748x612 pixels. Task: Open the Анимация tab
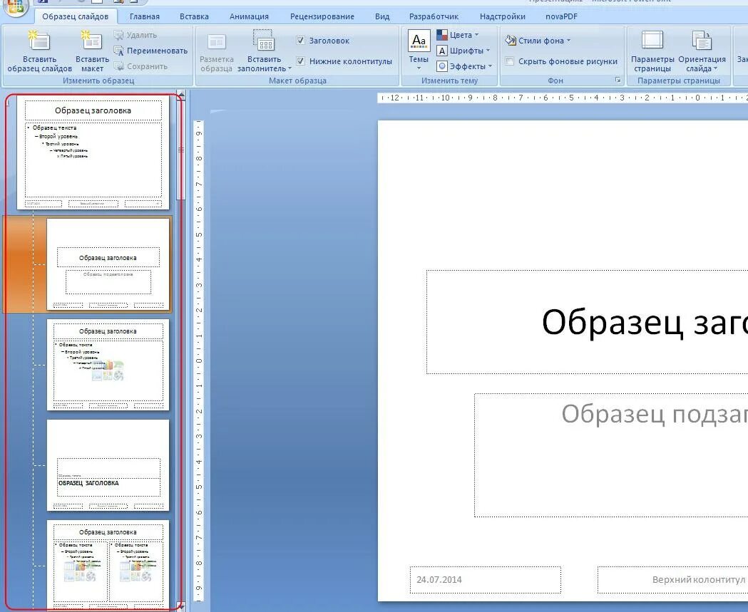click(x=249, y=16)
